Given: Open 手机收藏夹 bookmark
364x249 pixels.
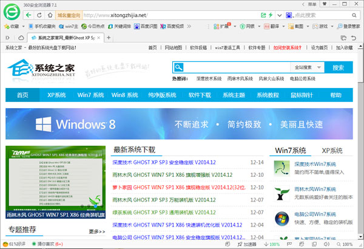Looking at the screenshot, I should (x=42, y=26).
